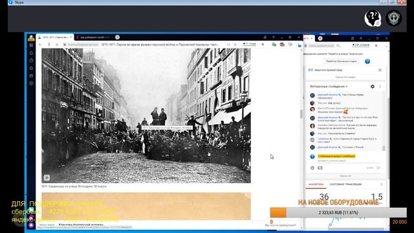Screen dimensions: 414x233
Task: Click the purple Alice assistant icon at sidebar bottom
Action: (x=31, y=225)
